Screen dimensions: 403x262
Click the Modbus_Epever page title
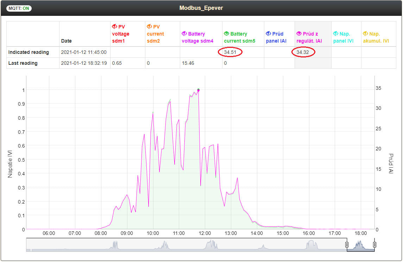coord(201,8)
